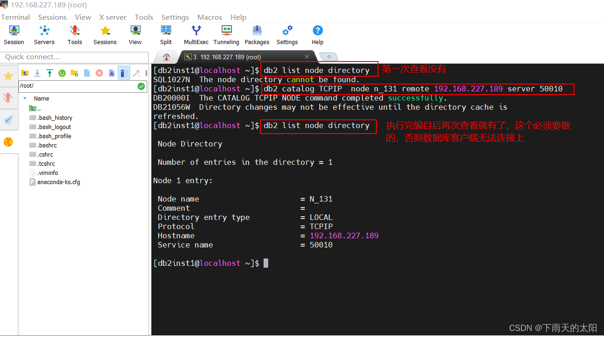Screen dimensions: 604x337
Task: Toggle follow terminal folder icon
Action: (x=124, y=73)
